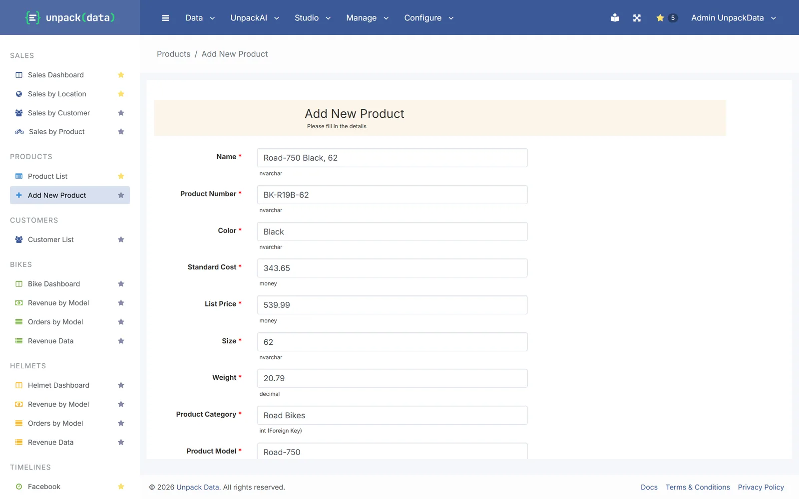Click the Name input field

pos(392,158)
